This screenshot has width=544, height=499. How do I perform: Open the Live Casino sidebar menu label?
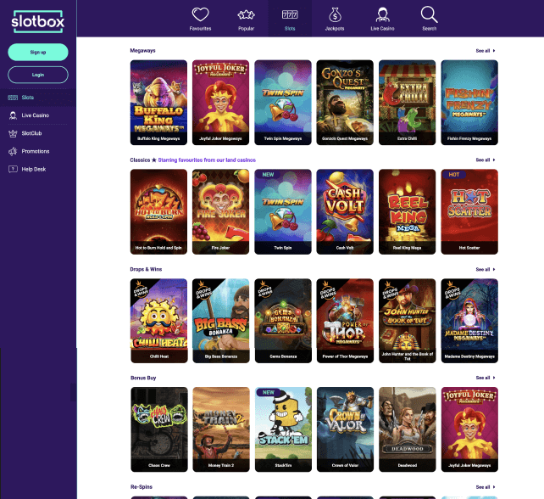36,115
